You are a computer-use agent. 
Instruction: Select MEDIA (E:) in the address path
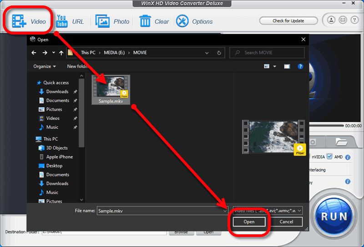[114, 53]
